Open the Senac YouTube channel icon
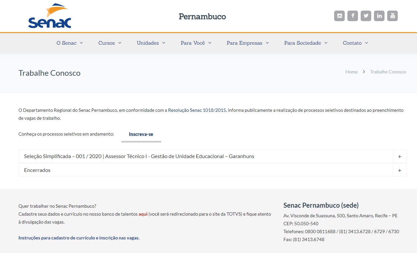 pyautogui.click(x=392, y=16)
